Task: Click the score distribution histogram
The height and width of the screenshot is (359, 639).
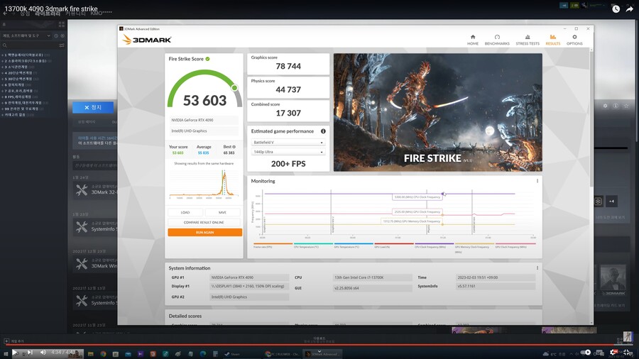Action: (204, 184)
